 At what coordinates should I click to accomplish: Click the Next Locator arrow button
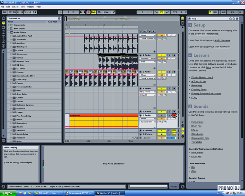[x=149, y=31]
